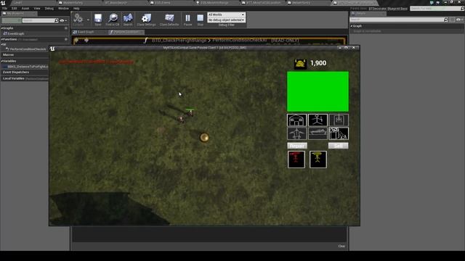Select the structure-with-dog build icon
This screenshot has height=261, width=465.
pos(339,133)
